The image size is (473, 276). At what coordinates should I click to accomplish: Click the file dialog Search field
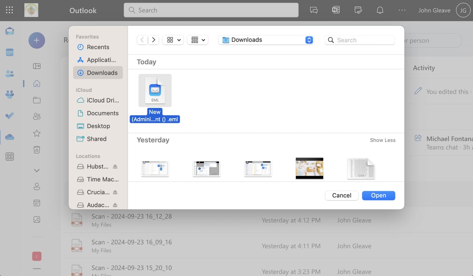pyautogui.click(x=360, y=40)
